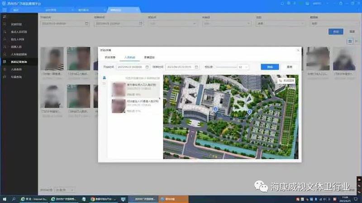Click the left blue location marker on map
The image size is (362, 203).
point(215,110)
